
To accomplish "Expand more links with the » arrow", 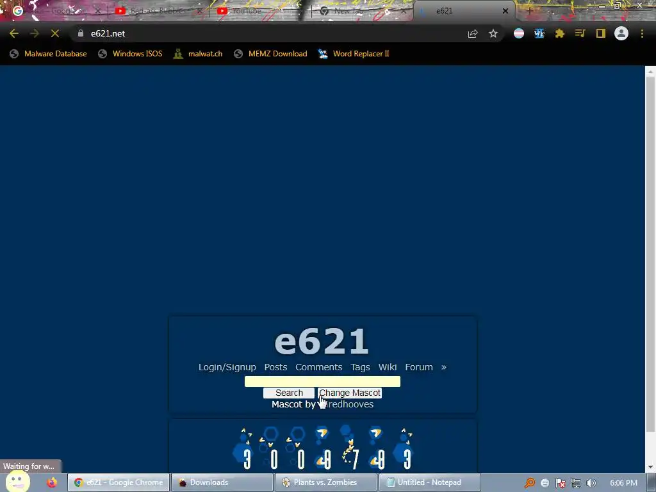I will tap(443, 367).
